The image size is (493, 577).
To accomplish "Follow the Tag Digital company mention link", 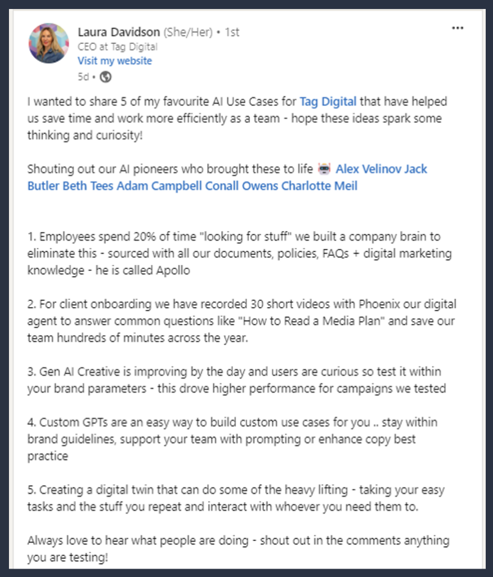I will click(x=328, y=102).
